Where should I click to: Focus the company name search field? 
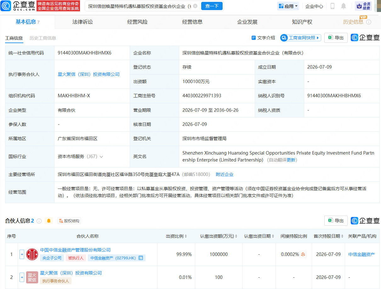click(139, 6)
